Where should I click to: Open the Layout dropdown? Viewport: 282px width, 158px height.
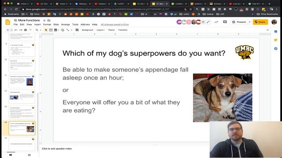(100, 30)
